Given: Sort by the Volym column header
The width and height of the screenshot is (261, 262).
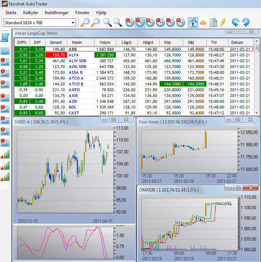Looking at the screenshot, I should [105, 42].
